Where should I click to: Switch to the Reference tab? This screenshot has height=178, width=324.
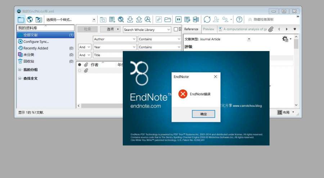click(191, 29)
